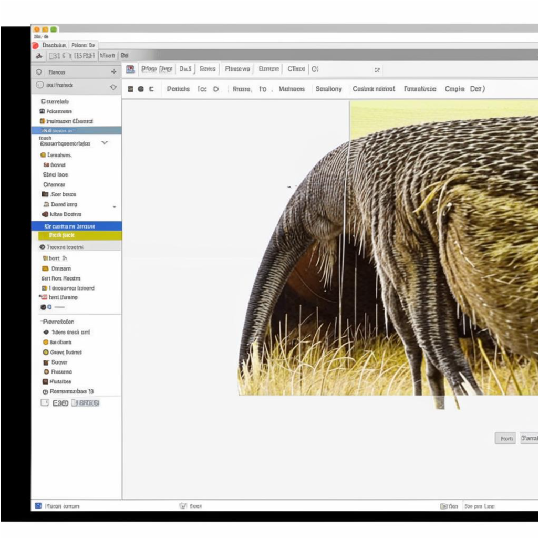Screen dimensions: 539x539
Task: Click the black diamond icon beside 'hdere sraci cmrl'
Action: (x=46, y=332)
